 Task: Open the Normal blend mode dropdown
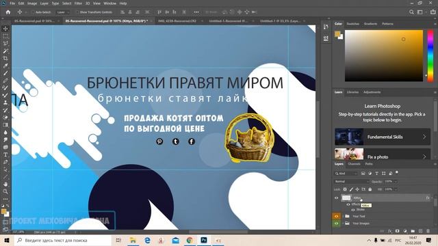(x=351, y=182)
